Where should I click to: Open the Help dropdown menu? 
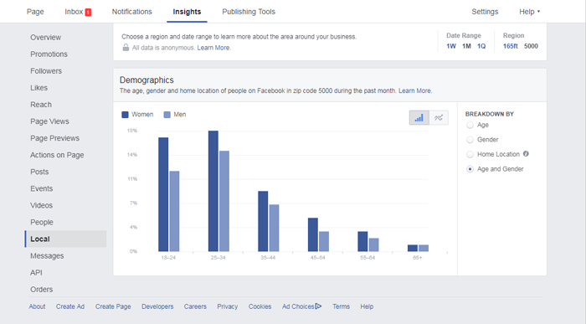(x=529, y=12)
